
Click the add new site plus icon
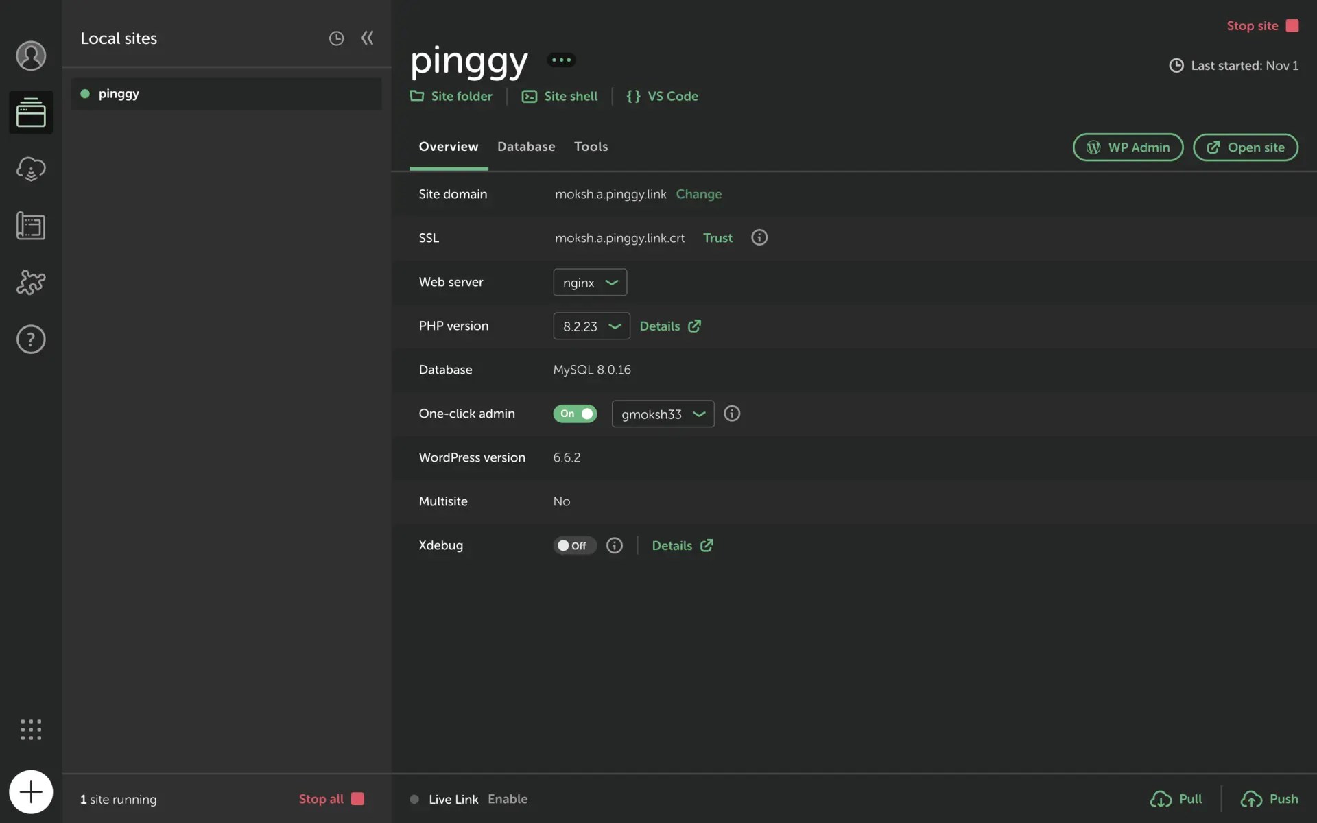[x=32, y=791]
